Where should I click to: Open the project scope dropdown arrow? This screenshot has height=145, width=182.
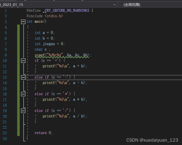pyautogui.click(x=114, y=5)
